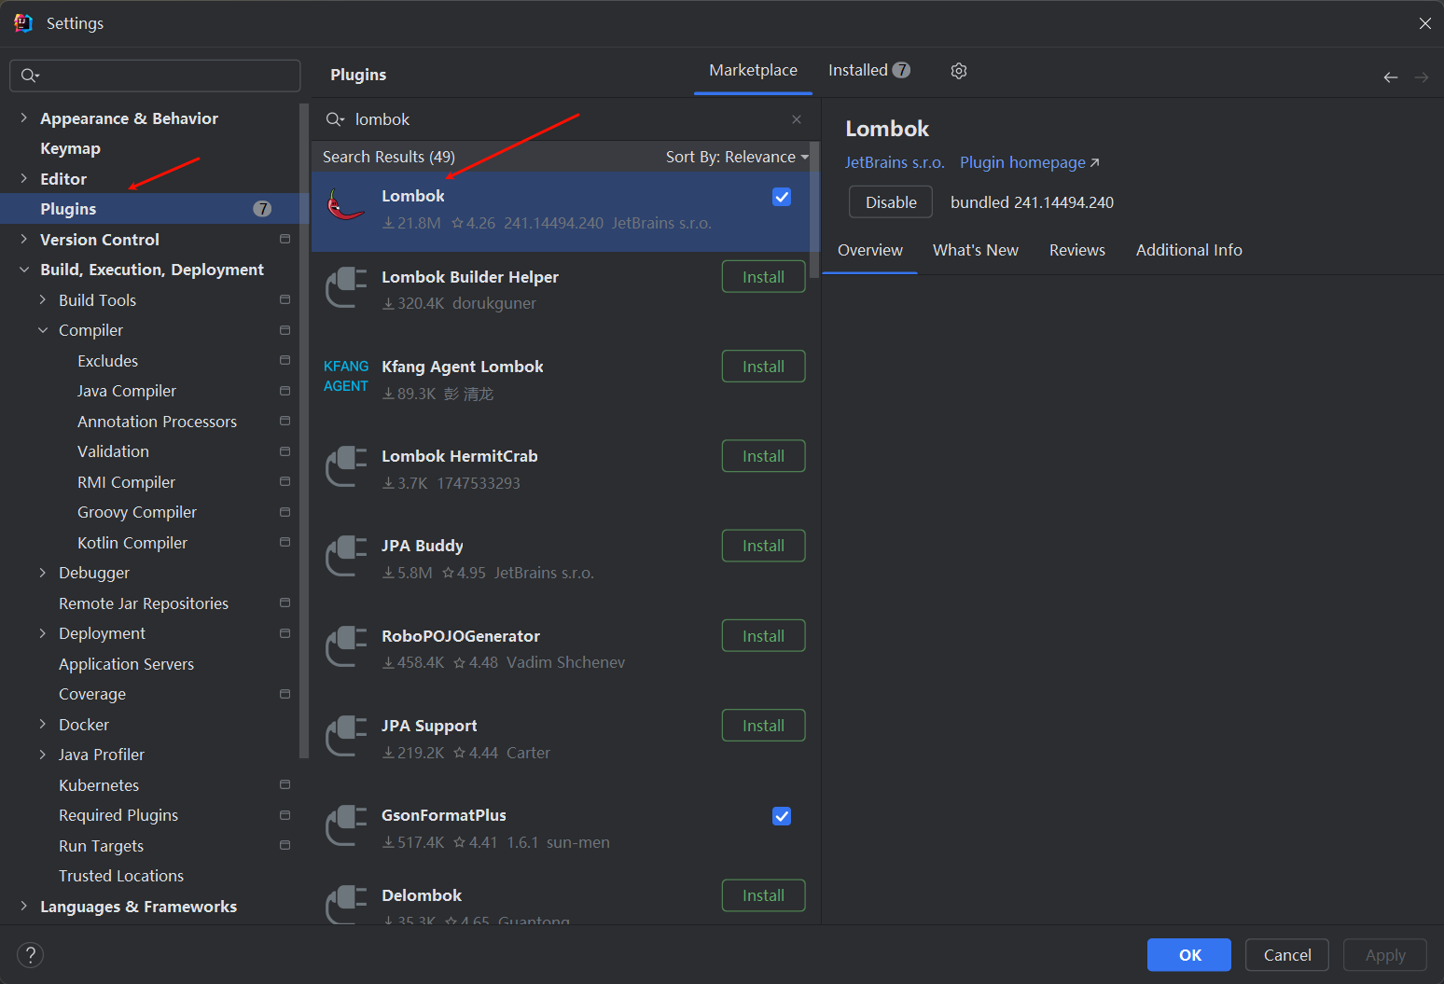Open the What's New tab
This screenshot has width=1444, height=984.
click(975, 250)
